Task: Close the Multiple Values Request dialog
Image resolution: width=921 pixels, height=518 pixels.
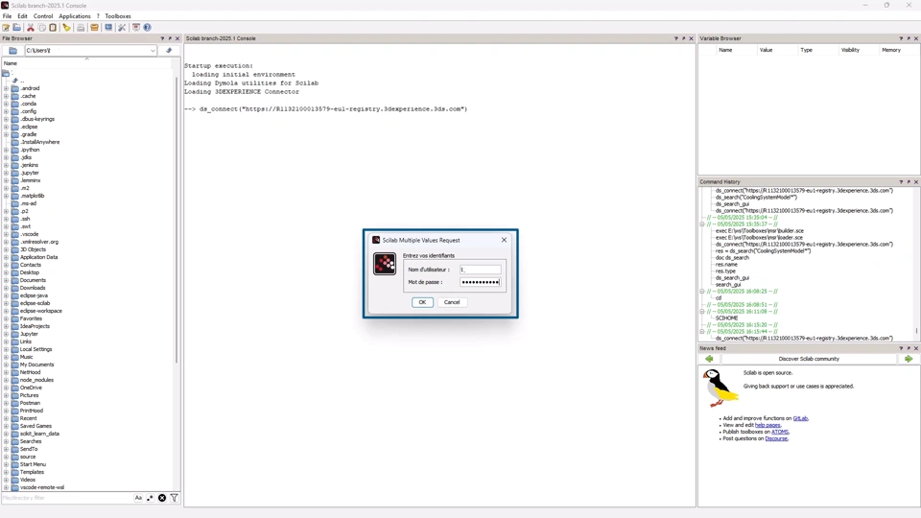Action: 504,240
